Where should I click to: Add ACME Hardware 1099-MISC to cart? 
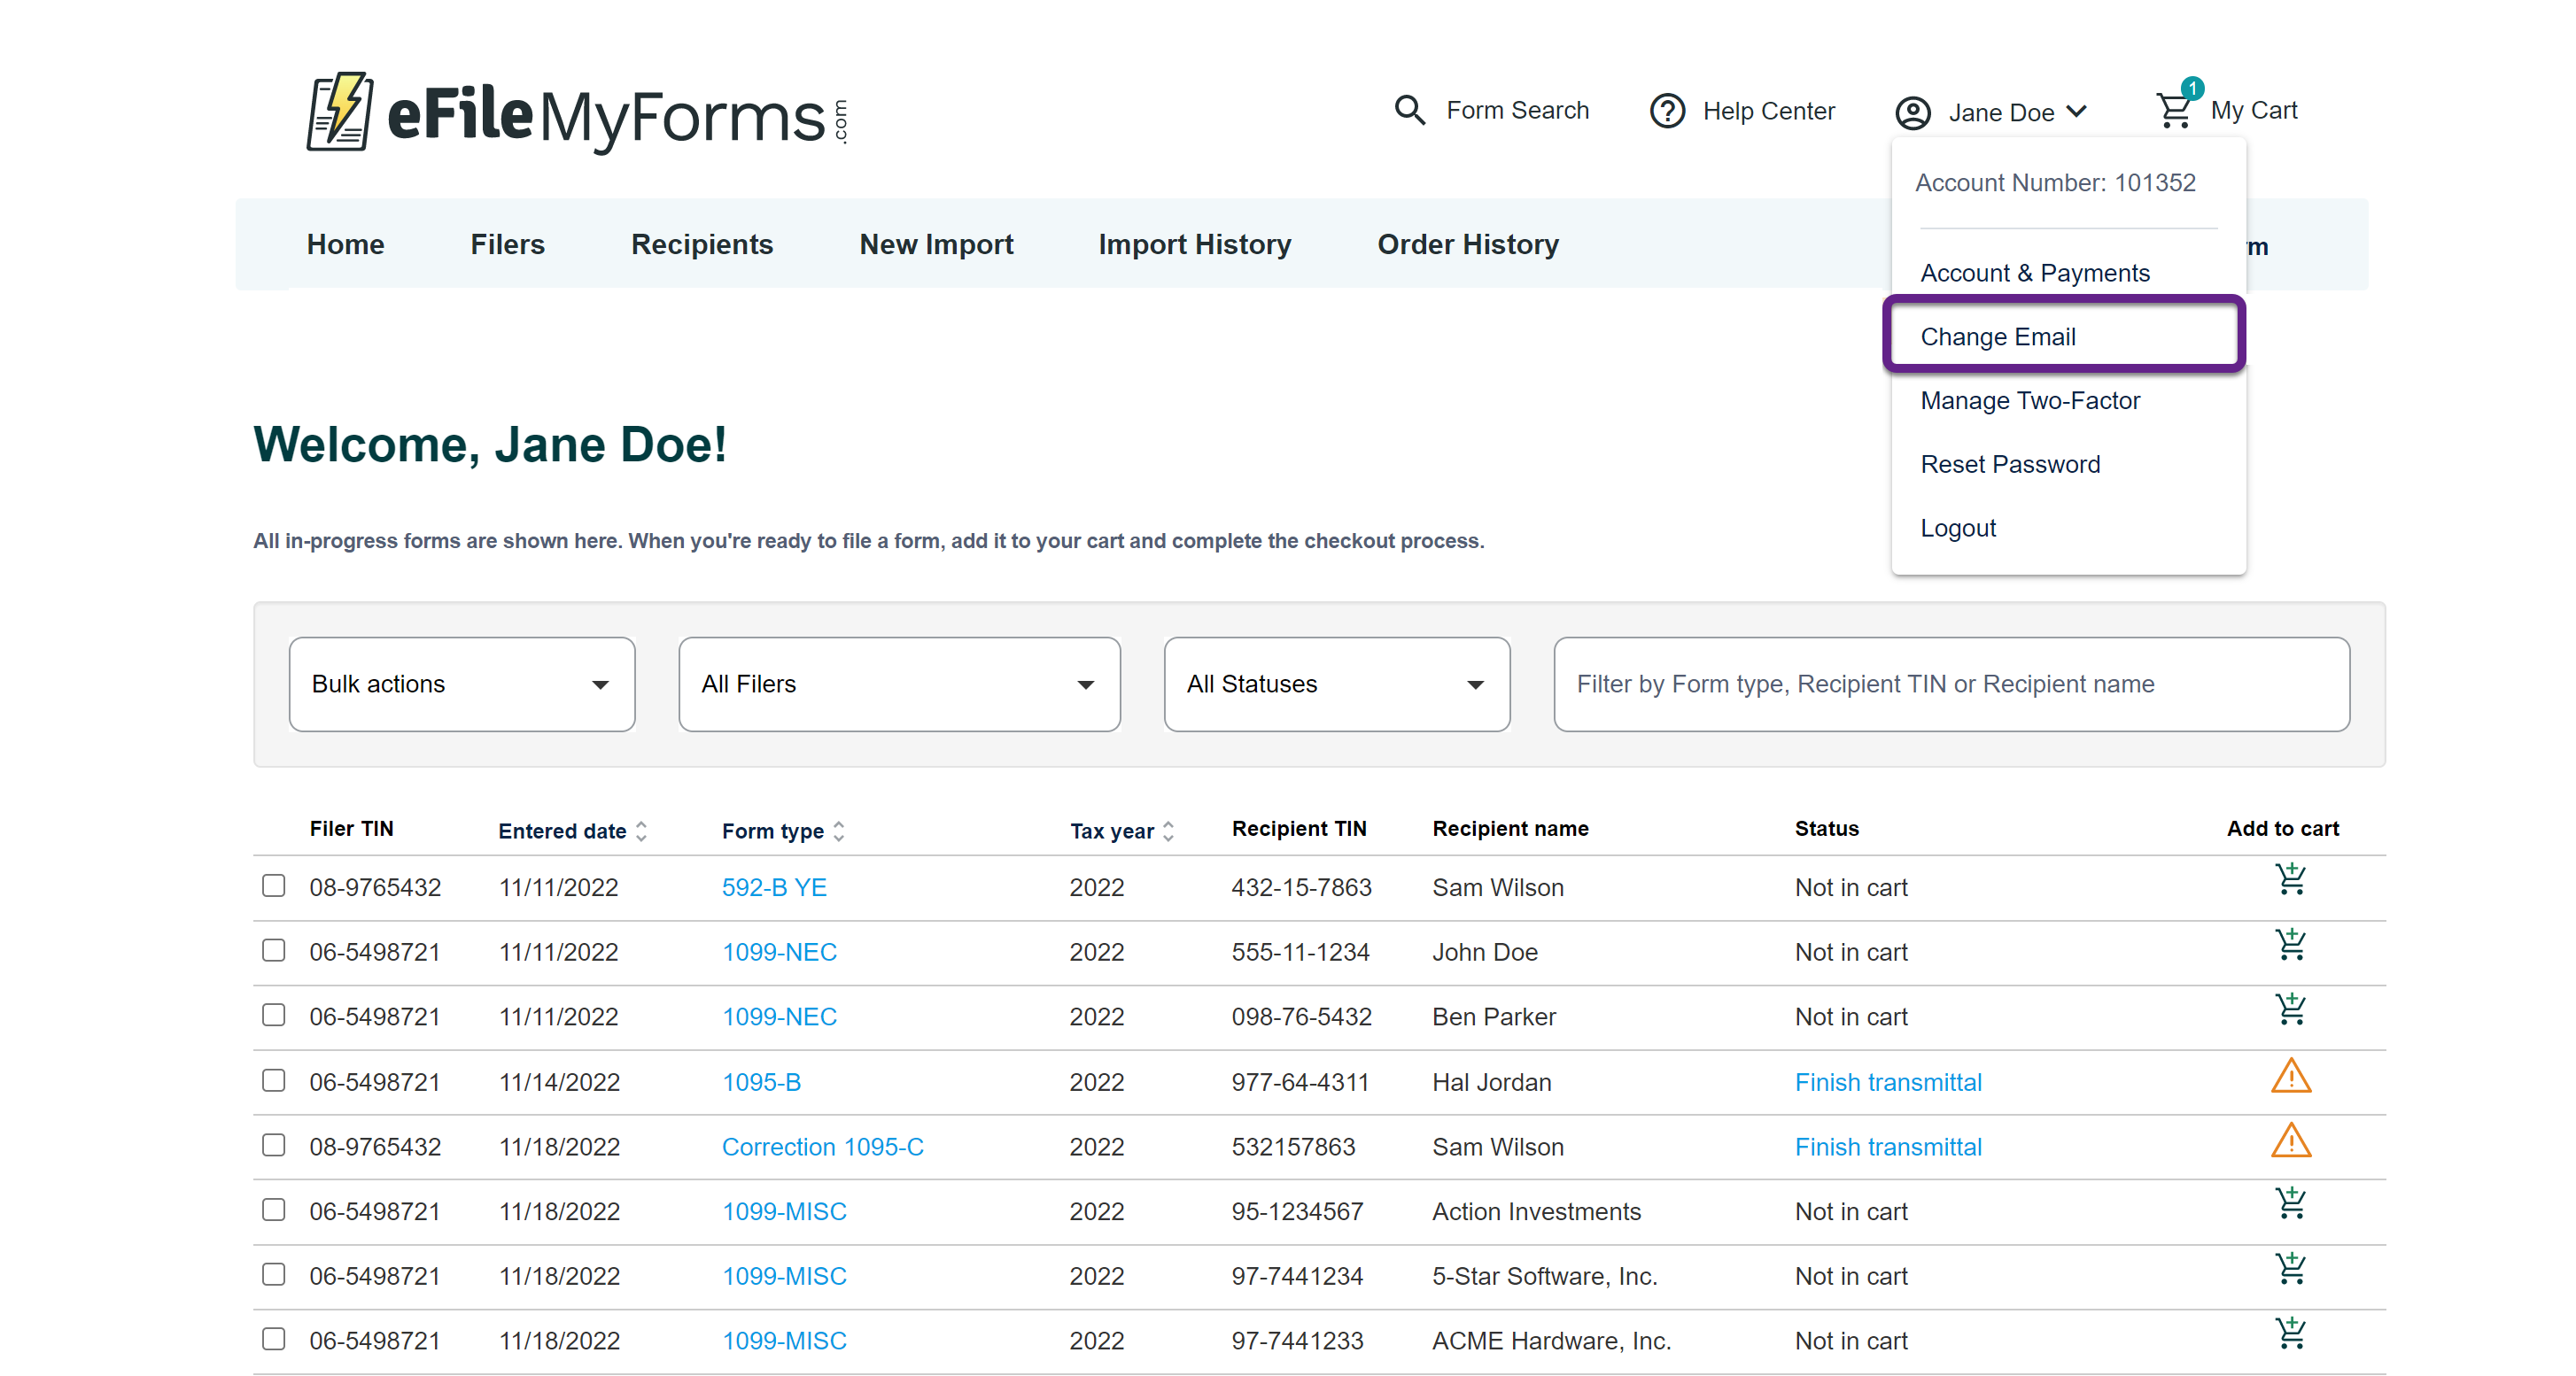click(2290, 1333)
